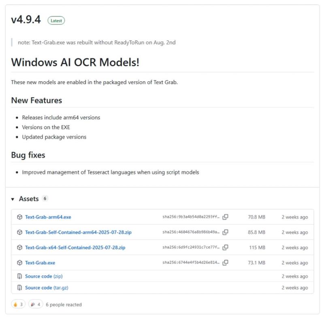Click "2 weeks ago" in Text-Grab-arm64.exe row
The height and width of the screenshot is (320, 324).
pyautogui.click(x=295, y=217)
